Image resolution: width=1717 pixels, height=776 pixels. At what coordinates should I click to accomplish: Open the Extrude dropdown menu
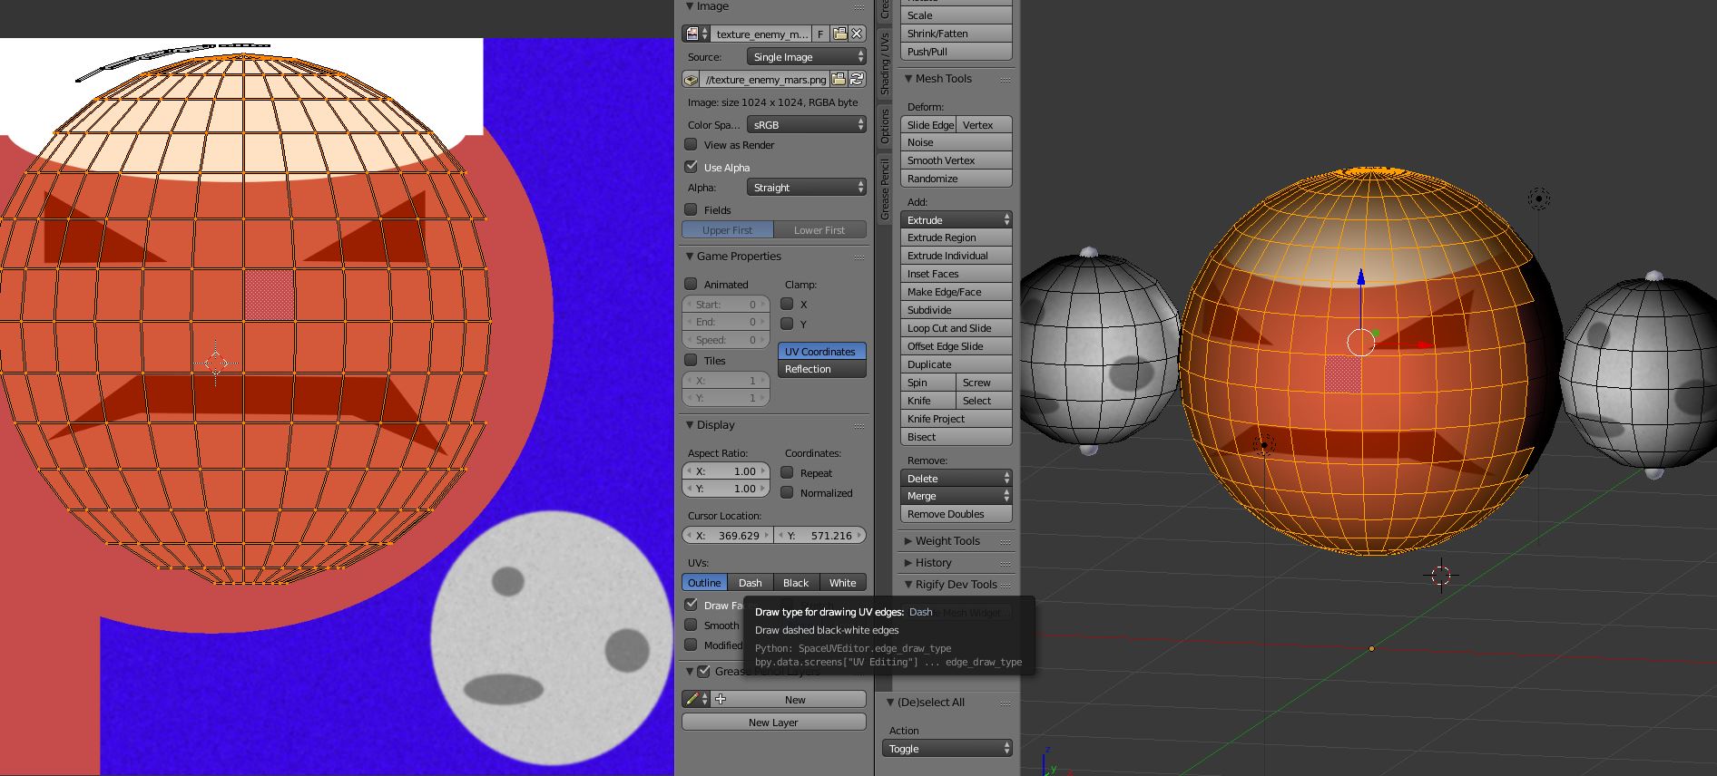tap(956, 219)
